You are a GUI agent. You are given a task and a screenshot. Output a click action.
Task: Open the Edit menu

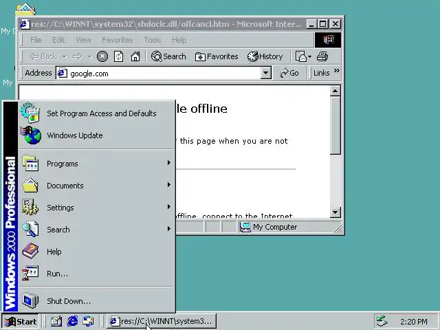tap(58, 40)
